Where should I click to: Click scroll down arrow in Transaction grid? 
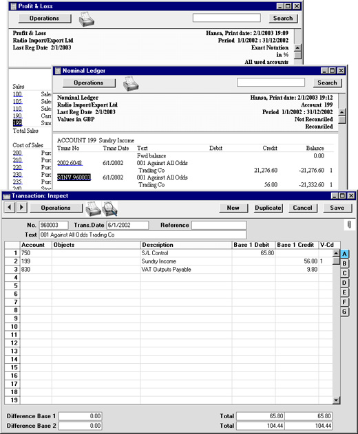coord(336,400)
